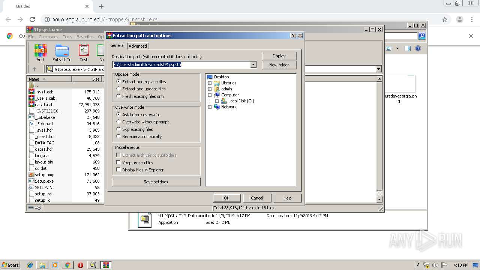Open the WinRAR Favorites menu
This screenshot has width=480, height=270.
(85, 37)
